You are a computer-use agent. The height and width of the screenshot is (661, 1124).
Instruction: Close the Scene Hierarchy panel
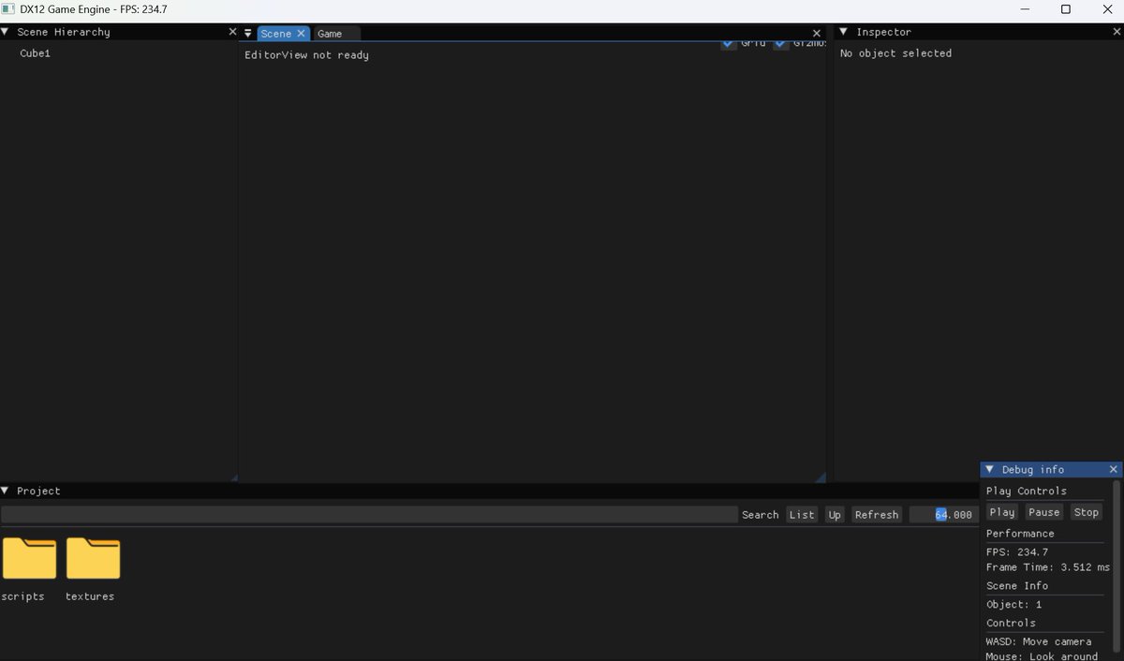[x=232, y=32]
